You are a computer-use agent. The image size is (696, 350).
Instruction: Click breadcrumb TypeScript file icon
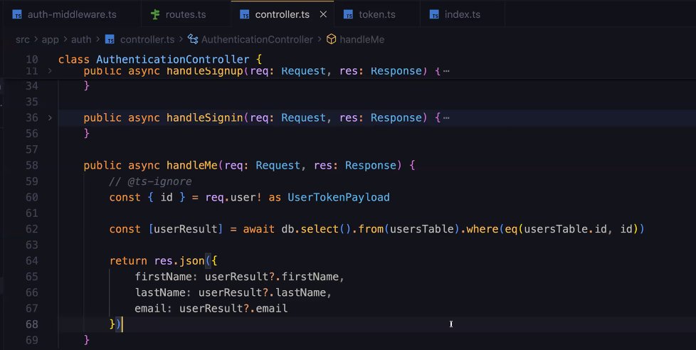[110, 39]
